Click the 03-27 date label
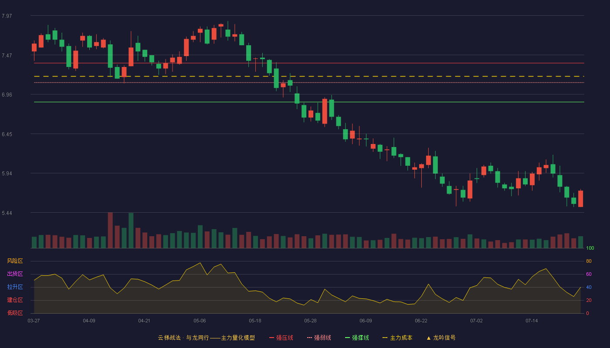610x348 pixels. [x=34, y=321]
